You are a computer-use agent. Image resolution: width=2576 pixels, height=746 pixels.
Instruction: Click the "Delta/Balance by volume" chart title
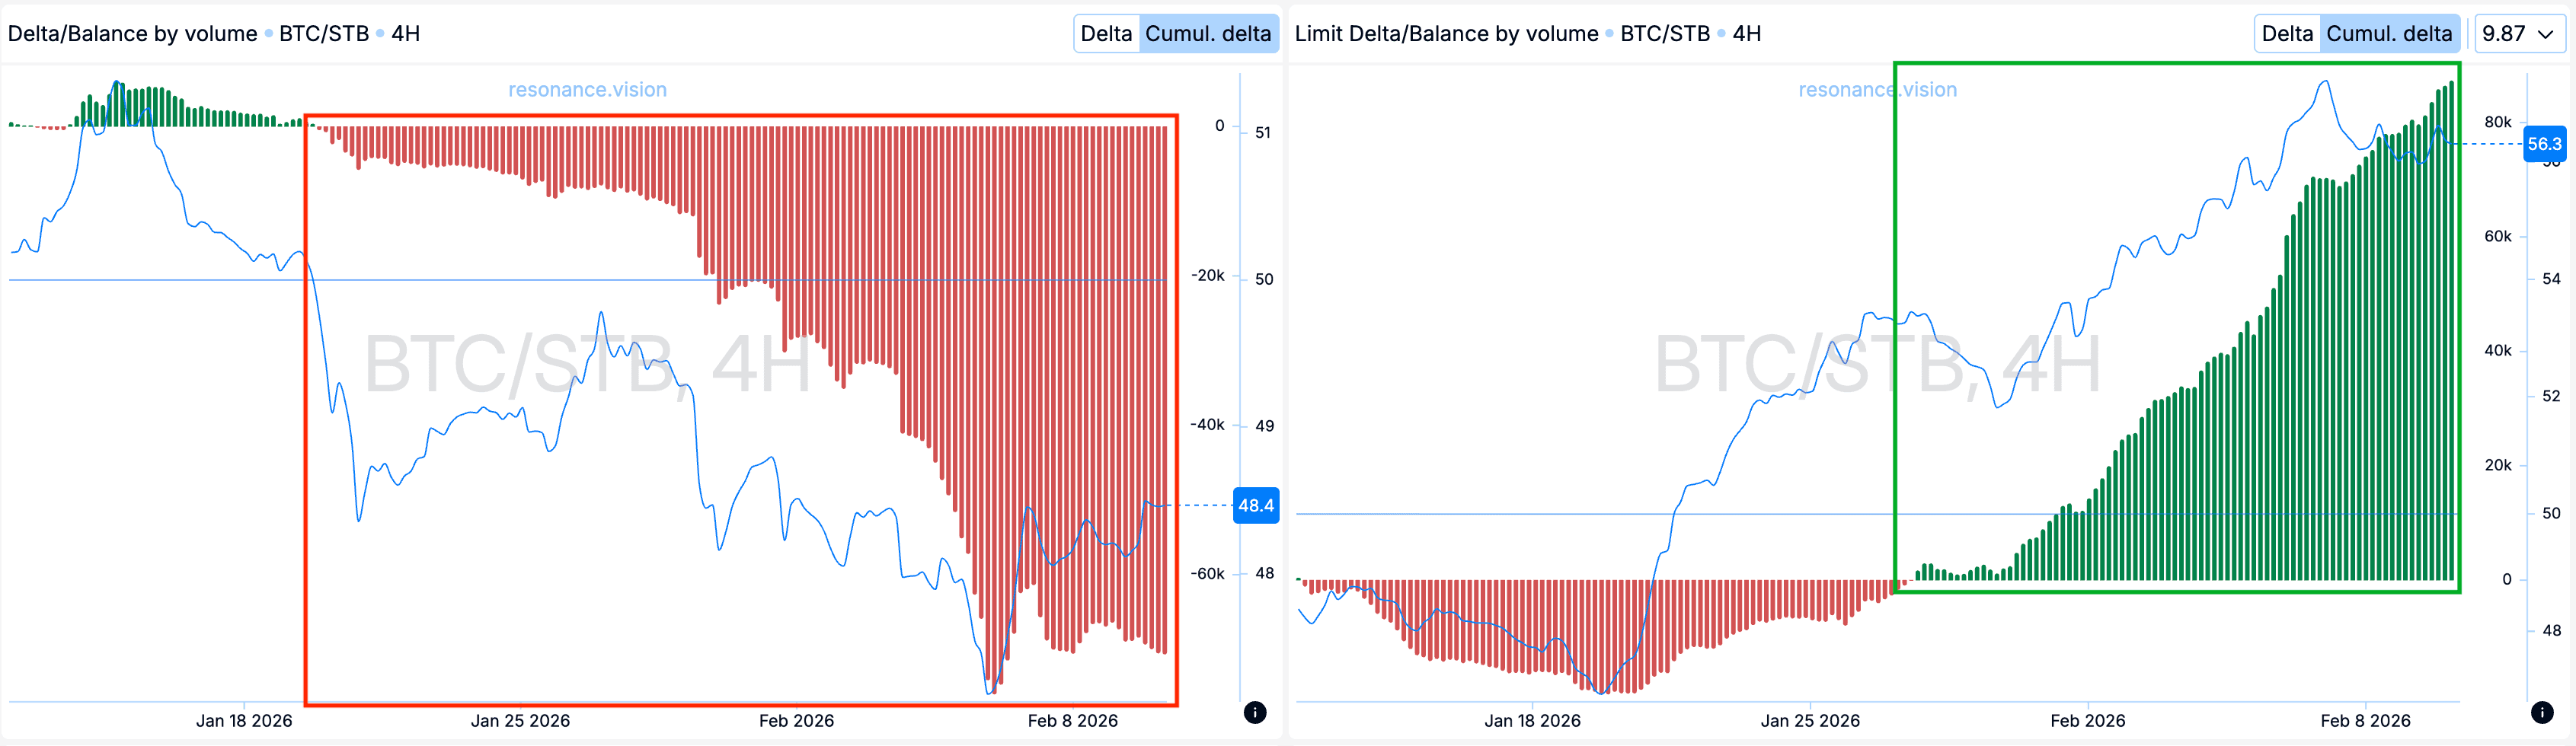tap(133, 34)
